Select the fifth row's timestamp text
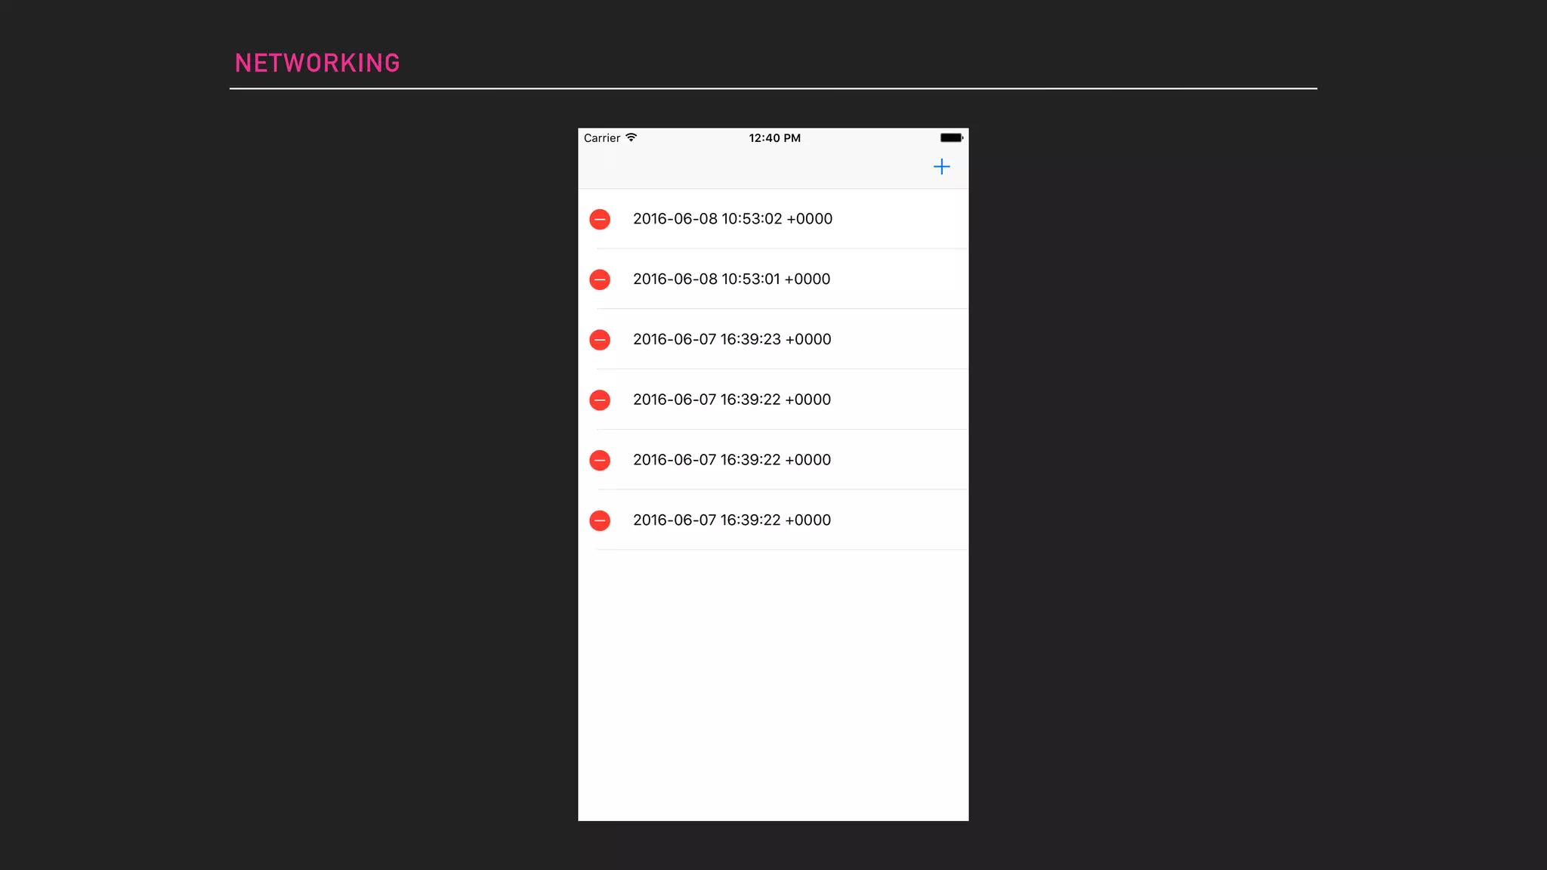The width and height of the screenshot is (1547, 870). 731,460
